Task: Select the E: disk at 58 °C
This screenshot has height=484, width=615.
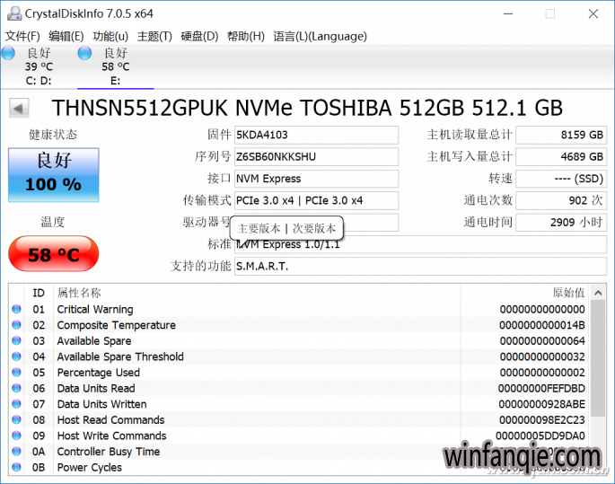Action: coord(115,66)
